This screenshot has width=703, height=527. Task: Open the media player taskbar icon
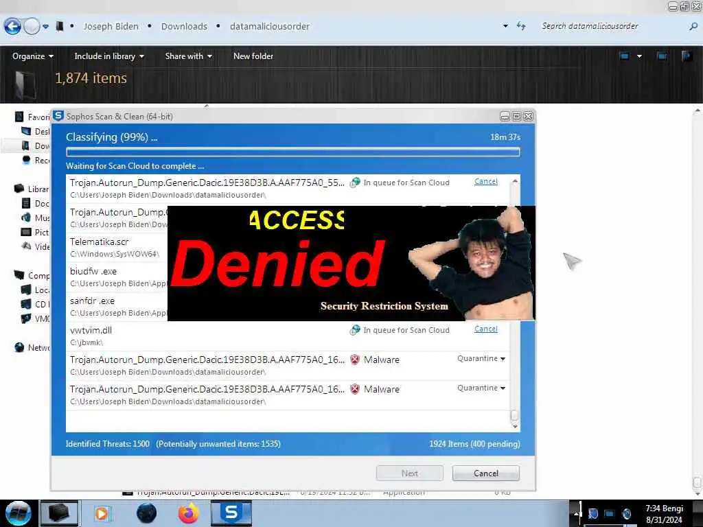coord(102,513)
